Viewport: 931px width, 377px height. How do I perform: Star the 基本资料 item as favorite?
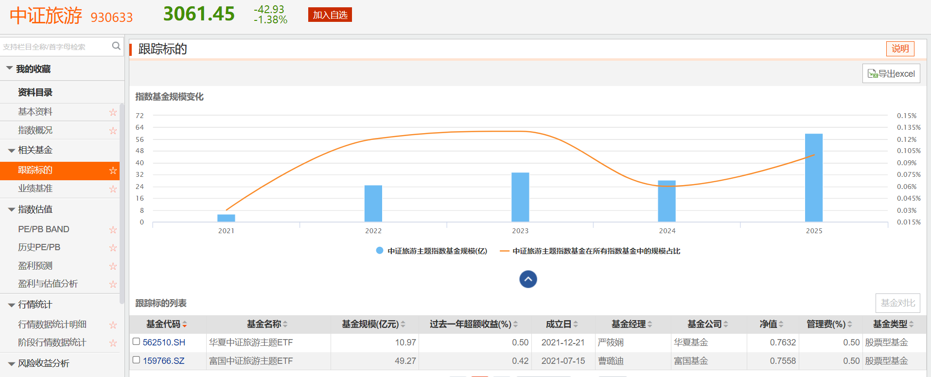[113, 112]
